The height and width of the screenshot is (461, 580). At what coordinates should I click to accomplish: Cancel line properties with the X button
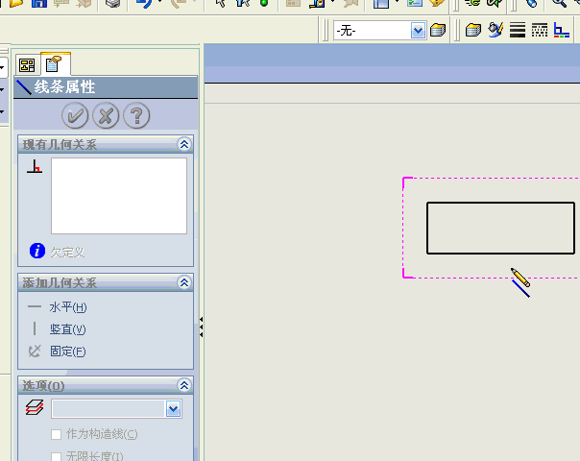pyautogui.click(x=106, y=115)
